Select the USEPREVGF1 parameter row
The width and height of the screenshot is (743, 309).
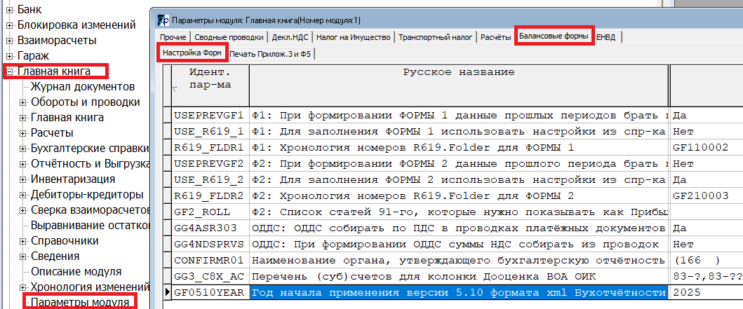[210, 116]
